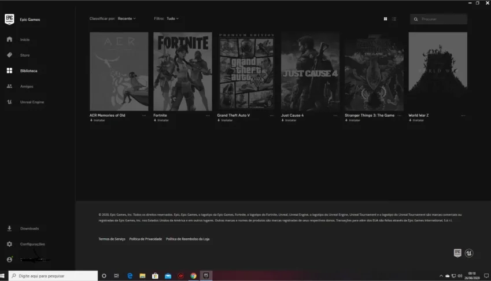Select the Biblioteca grid icon
This screenshot has height=281, width=491.
(x=9, y=71)
